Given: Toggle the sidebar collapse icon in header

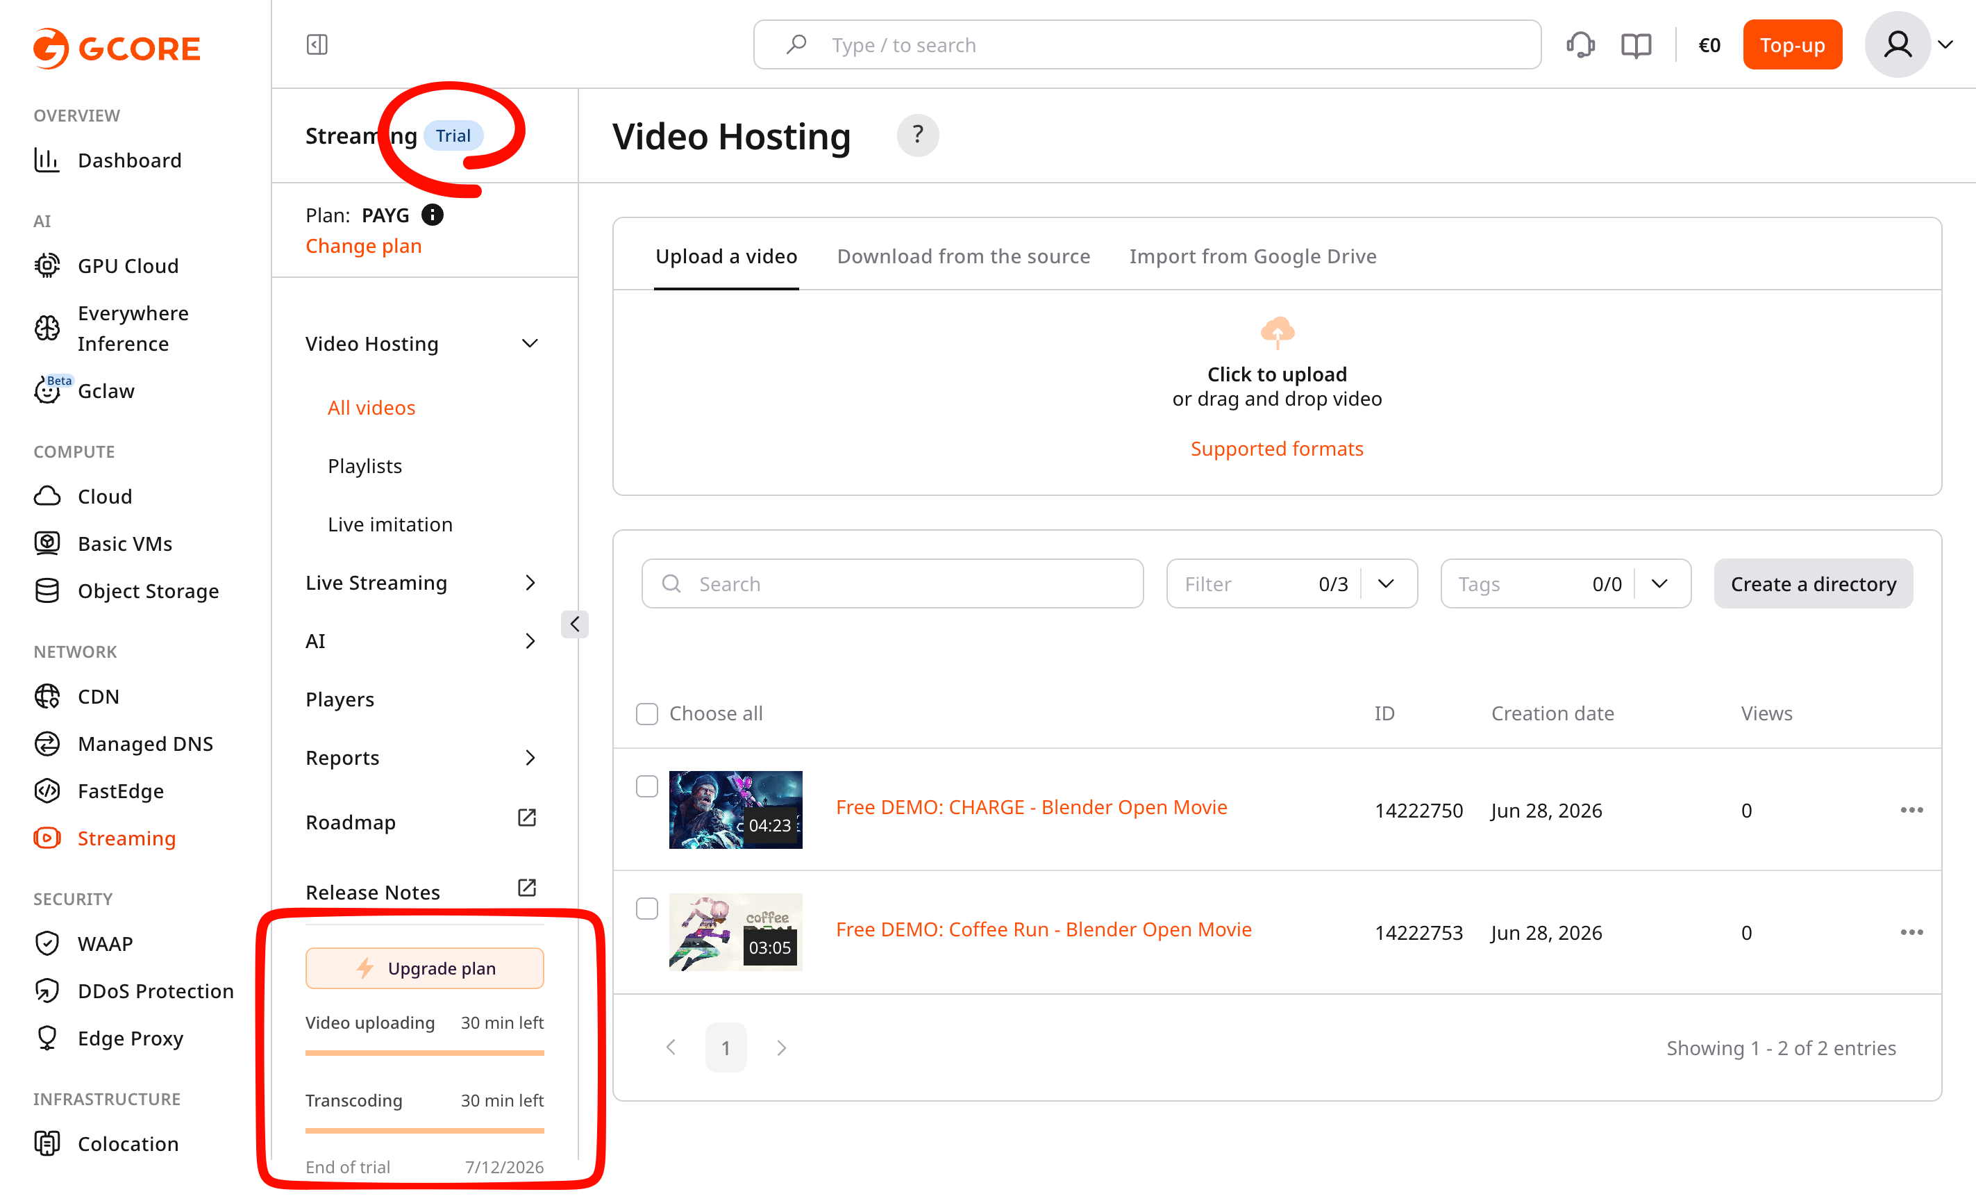Looking at the screenshot, I should [317, 45].
